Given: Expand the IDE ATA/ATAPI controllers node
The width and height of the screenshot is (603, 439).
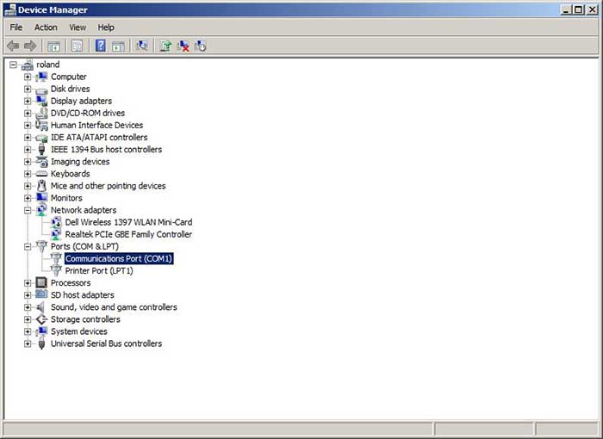Looking at the screenshot, I should [x=28, y=137].
